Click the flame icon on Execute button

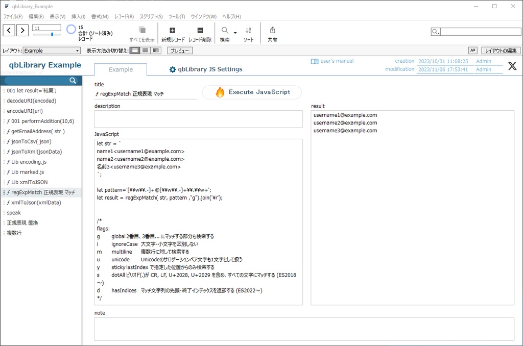tap(220, 92)
